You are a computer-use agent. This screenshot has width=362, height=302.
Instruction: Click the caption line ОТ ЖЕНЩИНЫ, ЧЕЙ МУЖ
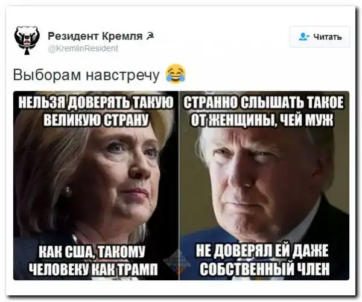click(x=262, y=120)
